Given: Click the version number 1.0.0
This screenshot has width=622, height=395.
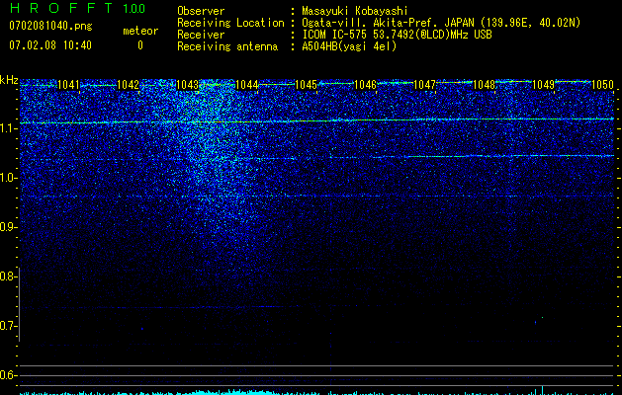Looking at the screenshot, I should 134,8.
